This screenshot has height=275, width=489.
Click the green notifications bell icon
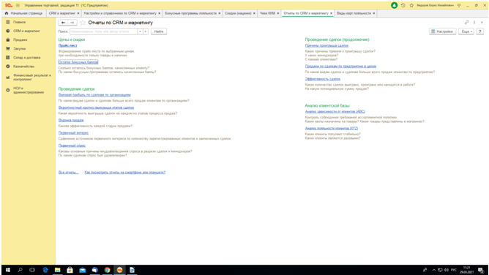click(394, 5)
